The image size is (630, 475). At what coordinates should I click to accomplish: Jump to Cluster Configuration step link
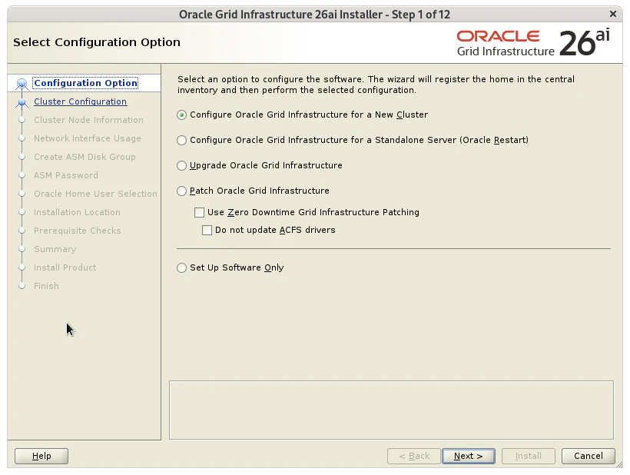pyautogui.click(x=81, y=101)
